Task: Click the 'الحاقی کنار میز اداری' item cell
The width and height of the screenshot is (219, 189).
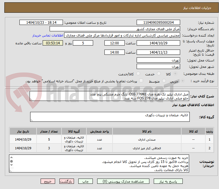Action: (x=147, y=148)
